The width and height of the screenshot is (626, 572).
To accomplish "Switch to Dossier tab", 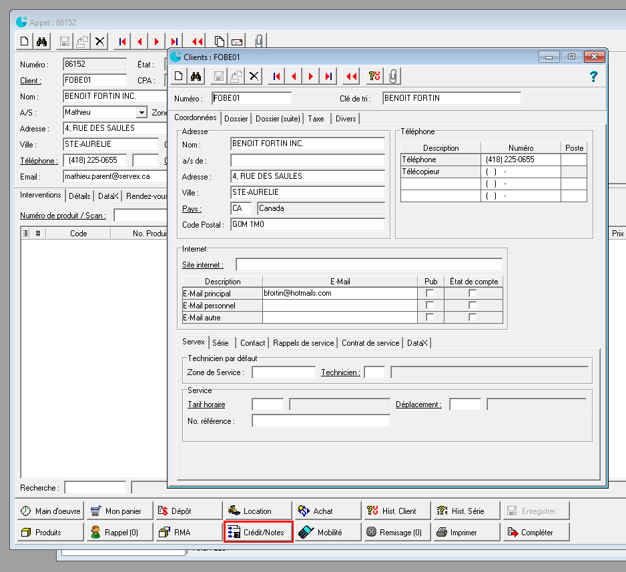I will pyautogui.click(x=236, y=119).
